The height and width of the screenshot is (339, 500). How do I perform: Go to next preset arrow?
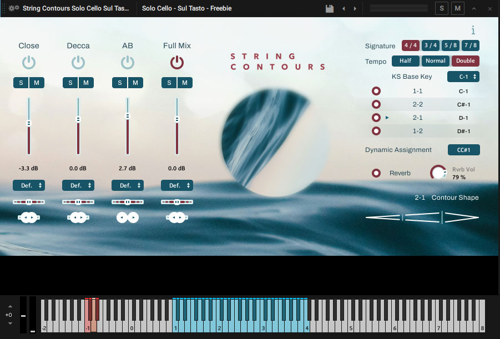pyautogui.click(x=355, y=9)
